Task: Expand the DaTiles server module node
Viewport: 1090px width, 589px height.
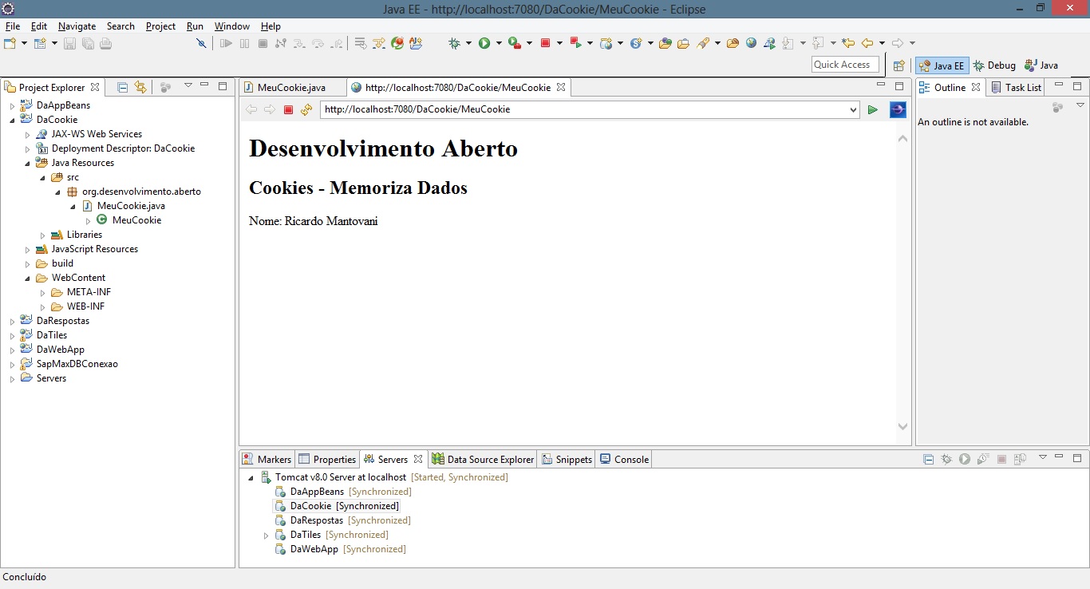Action: 267,536
